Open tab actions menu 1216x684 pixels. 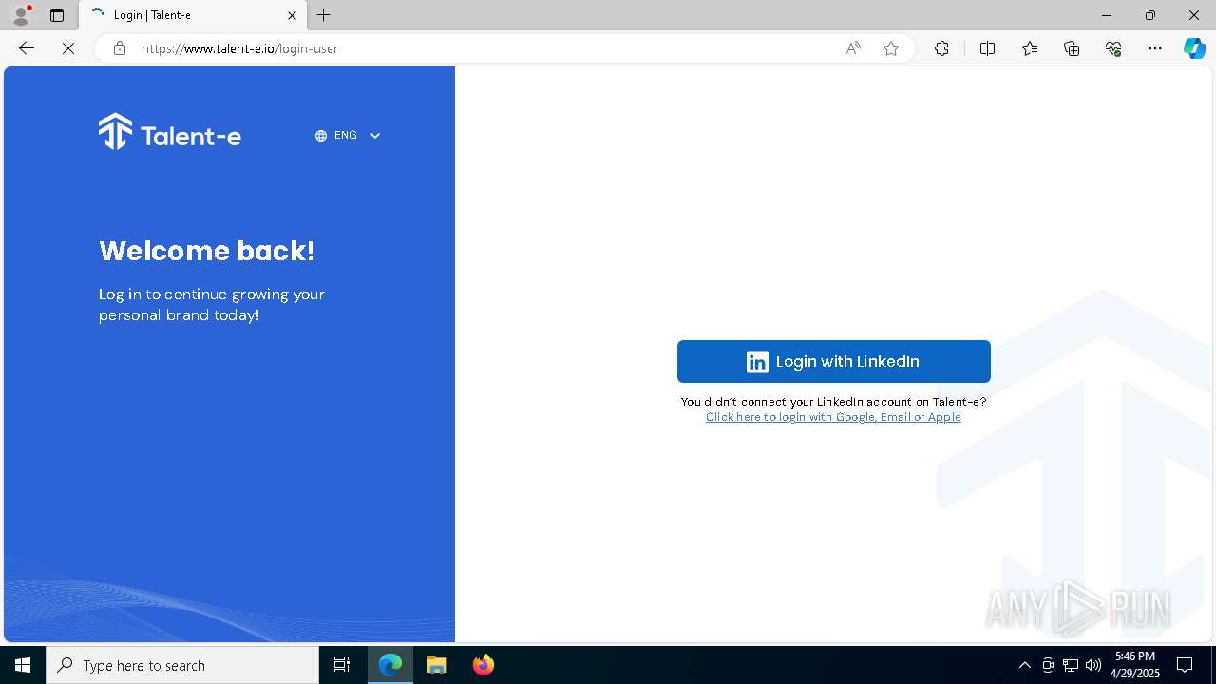(57, 15)
